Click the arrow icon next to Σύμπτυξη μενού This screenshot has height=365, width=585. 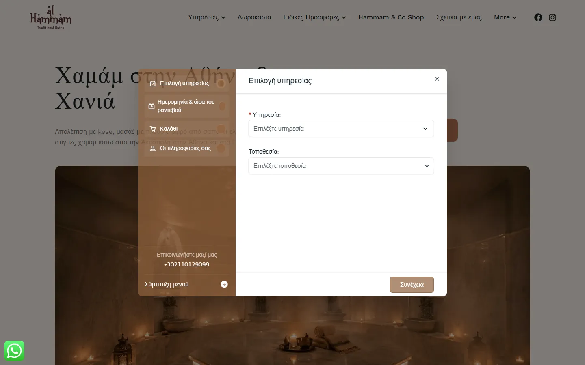pyautogui.click(x=224, y=284)
